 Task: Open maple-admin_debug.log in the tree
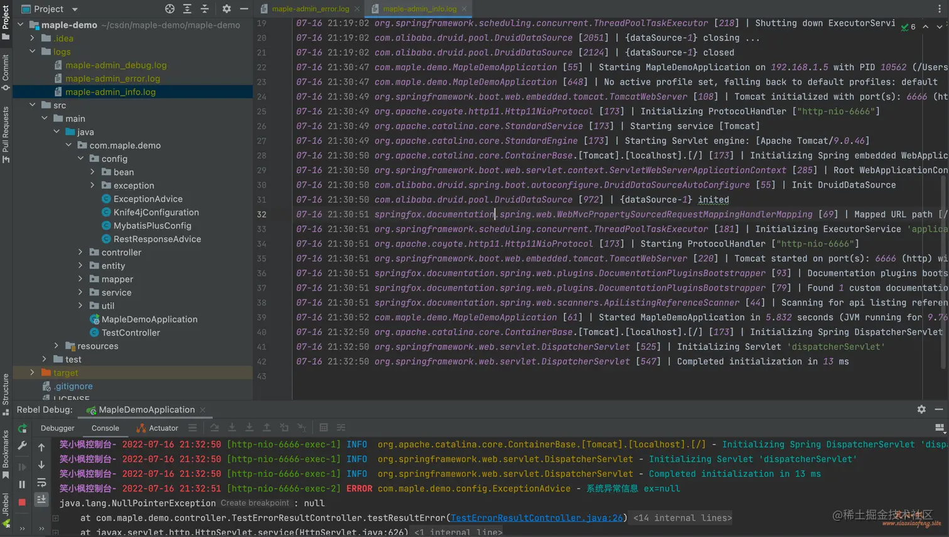[116, 65]
